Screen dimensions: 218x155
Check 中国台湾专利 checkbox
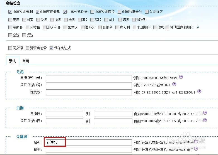119,12
